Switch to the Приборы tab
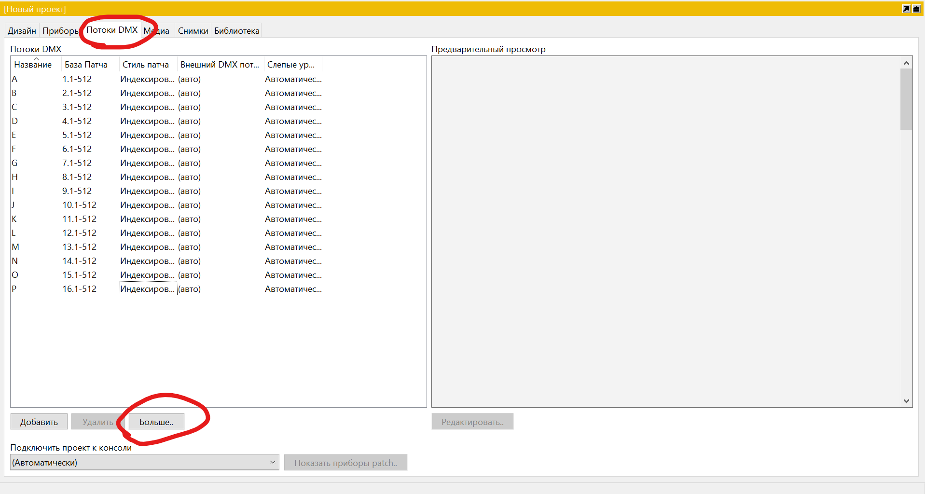The width and height of the screenshot is (925, 494). point(60,31)
